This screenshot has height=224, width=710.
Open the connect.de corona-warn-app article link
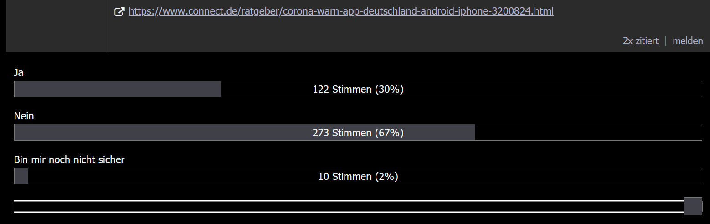341,11
